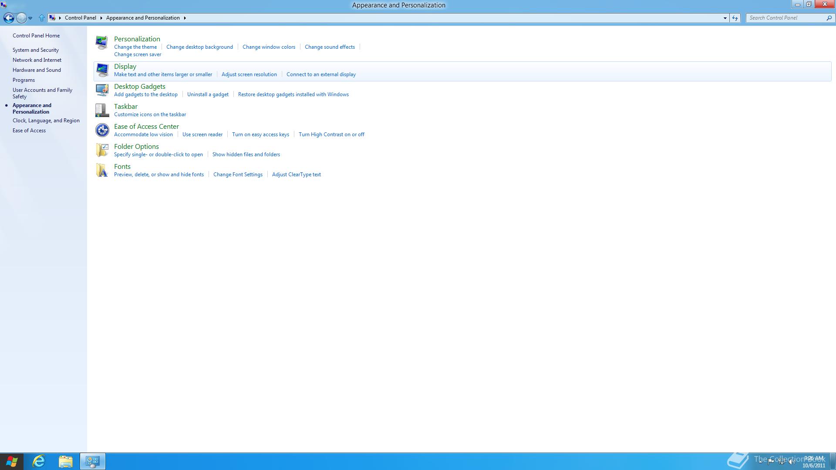Expand Appearance and Personalization breadcrumb arrow
Screen dimensions: 836x470
185,18
